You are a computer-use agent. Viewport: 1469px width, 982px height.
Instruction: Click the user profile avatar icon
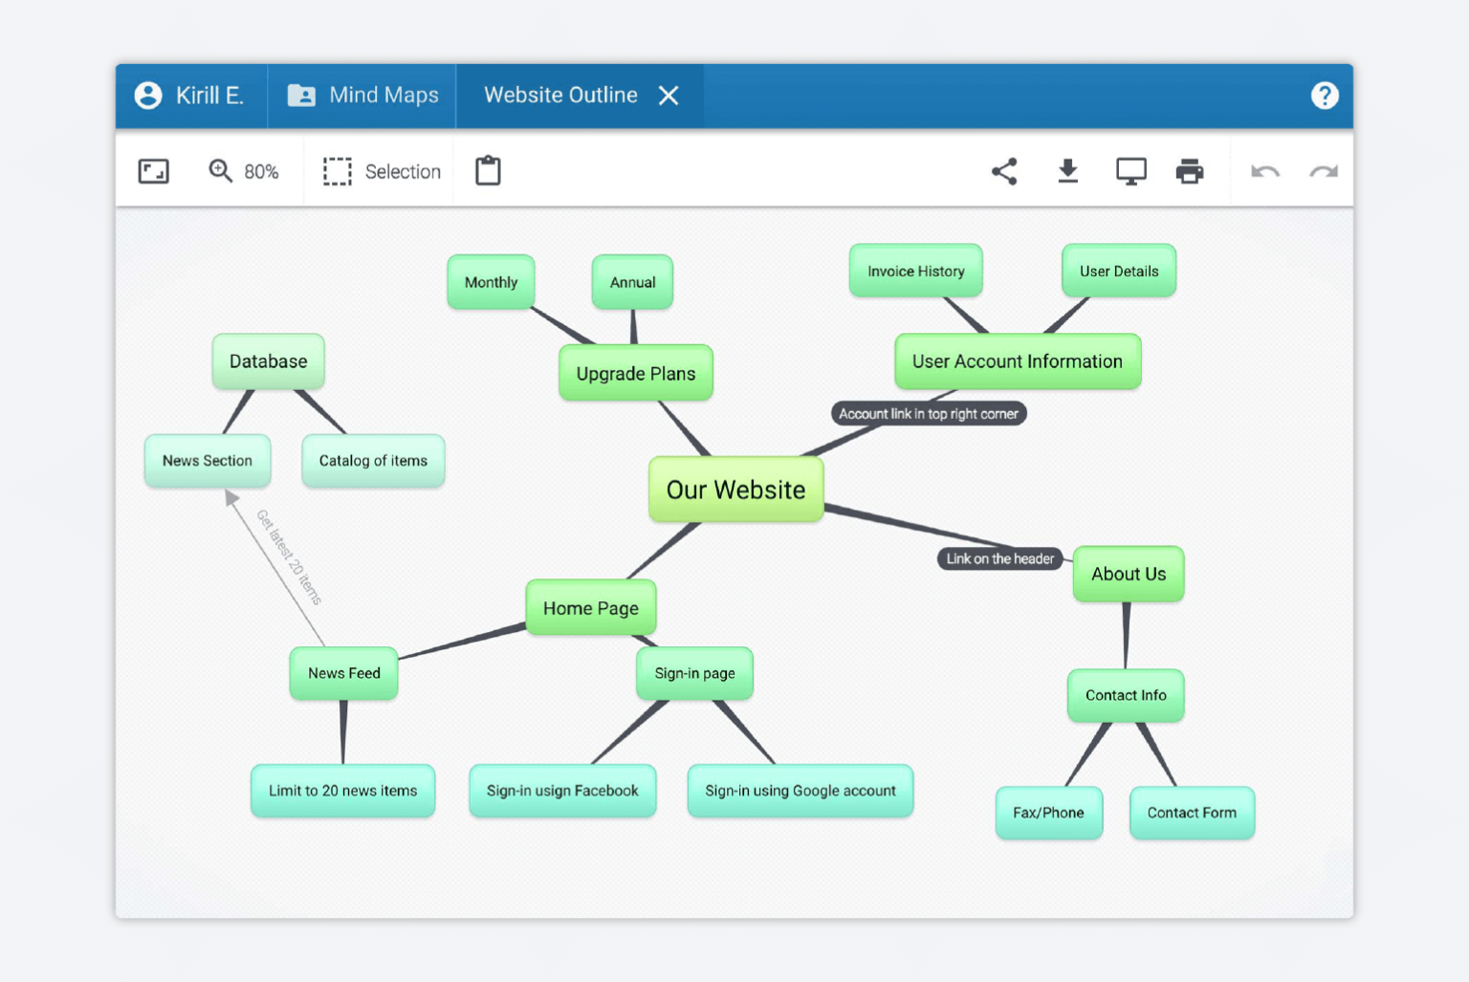click(x=148, y=96)
